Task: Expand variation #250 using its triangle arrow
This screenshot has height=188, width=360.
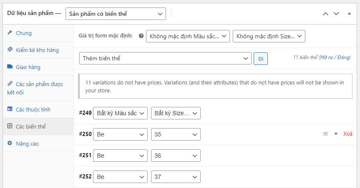Action: pyautogui.click(x=336, y=134)
